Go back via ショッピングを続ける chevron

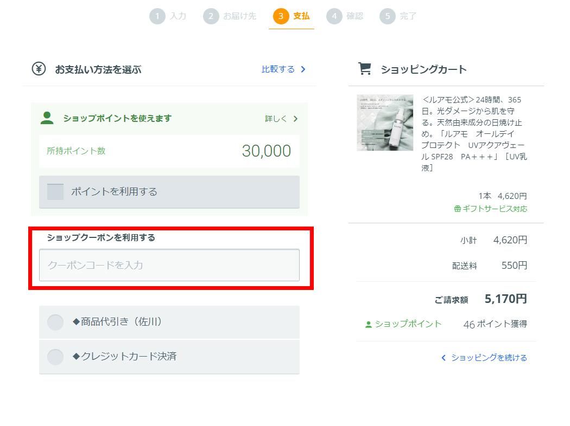pos(444,358)
